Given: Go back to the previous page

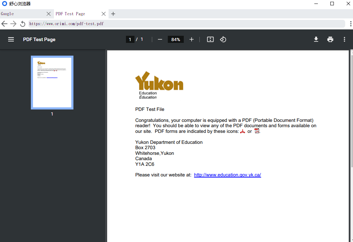Looking at the screenshot, I should [5, 24].
